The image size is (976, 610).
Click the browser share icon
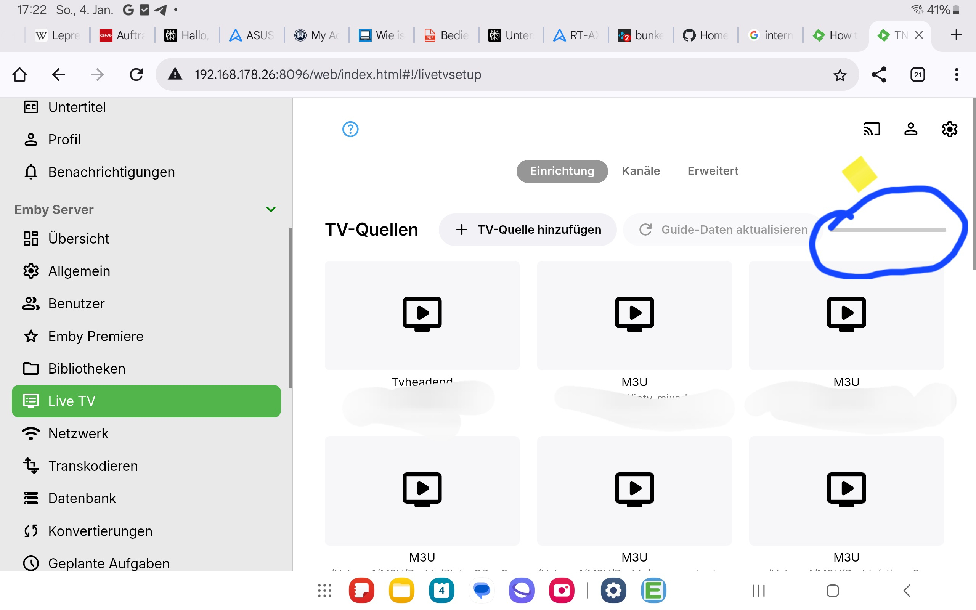click(x=879, y=75)
